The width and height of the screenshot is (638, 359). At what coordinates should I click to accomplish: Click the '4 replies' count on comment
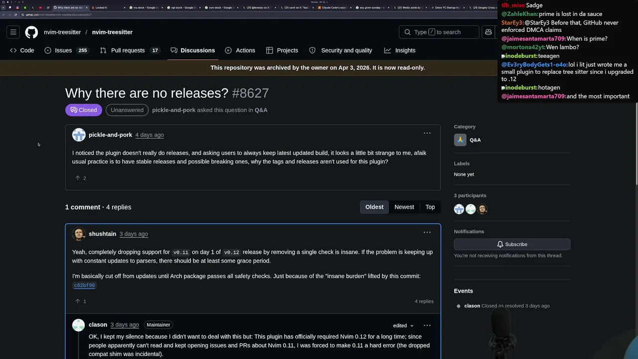(424, 301)
